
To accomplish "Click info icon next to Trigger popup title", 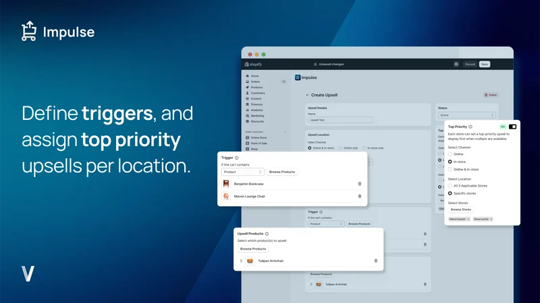I will 237,158.
